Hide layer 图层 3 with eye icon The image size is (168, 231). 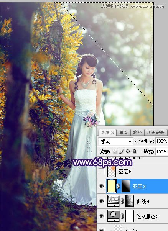pos(101,186)
